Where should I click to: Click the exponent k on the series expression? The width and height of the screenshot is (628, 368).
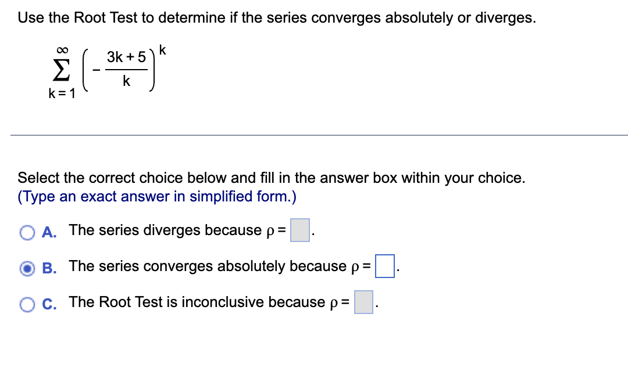pyautogui.click(x=162, y=51)
